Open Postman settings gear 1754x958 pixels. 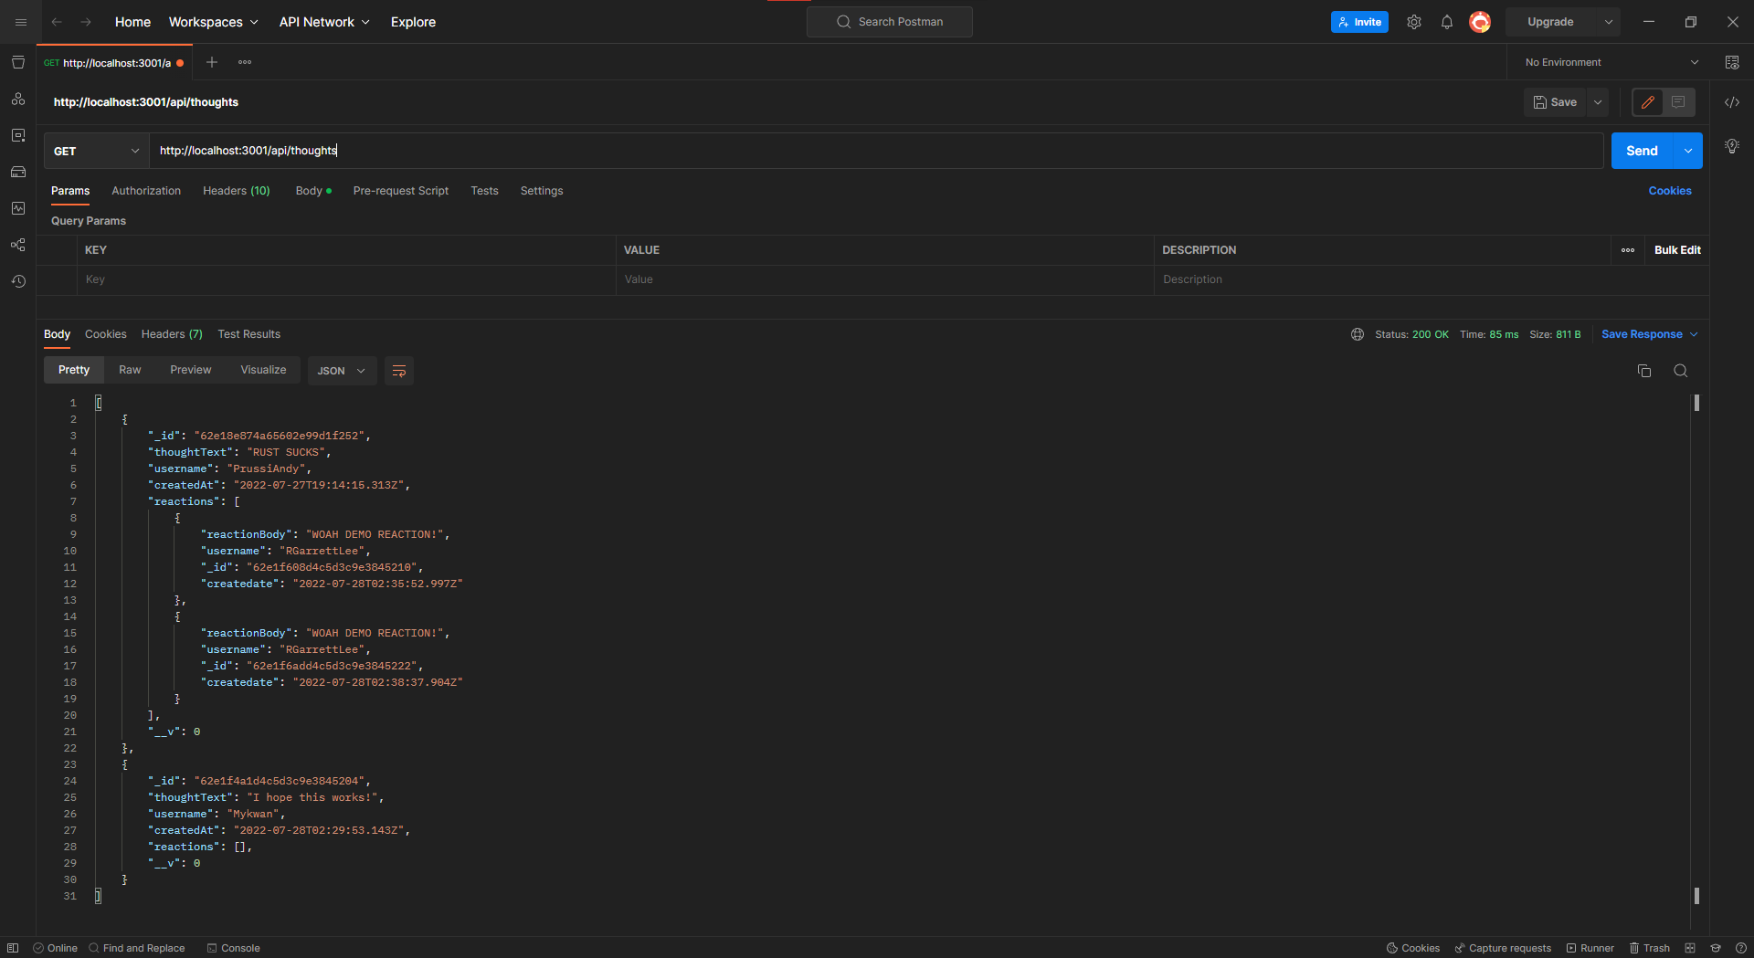tap(1413, 22)
